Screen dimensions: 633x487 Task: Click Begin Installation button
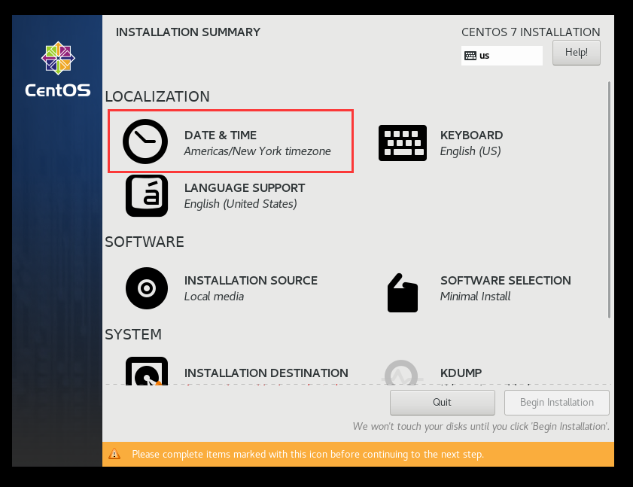[556, 402]
